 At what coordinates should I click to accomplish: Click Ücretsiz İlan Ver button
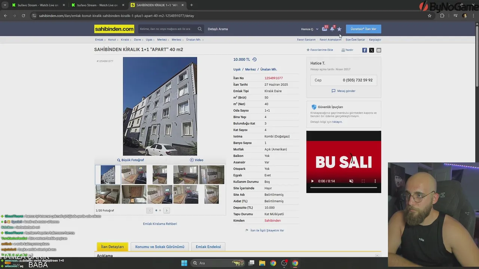[363, 29]
